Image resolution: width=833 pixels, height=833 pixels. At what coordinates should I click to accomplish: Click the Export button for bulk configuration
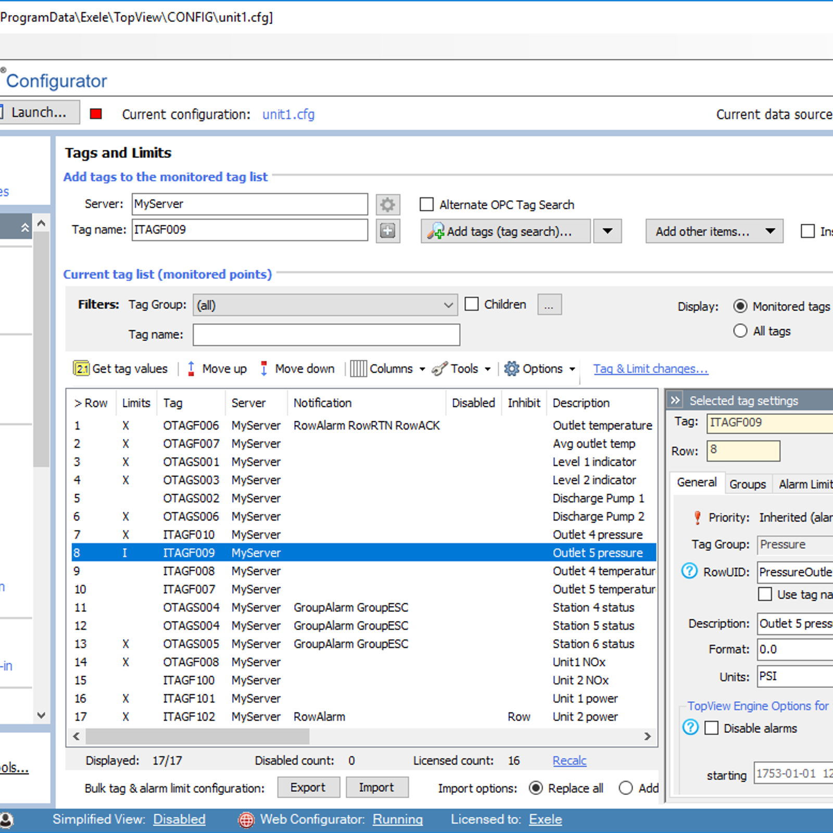(x=308, y=787)
